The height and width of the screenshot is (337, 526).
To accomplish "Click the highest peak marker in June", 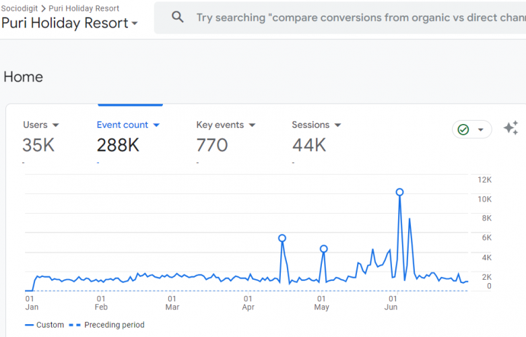I will (400, 192).
